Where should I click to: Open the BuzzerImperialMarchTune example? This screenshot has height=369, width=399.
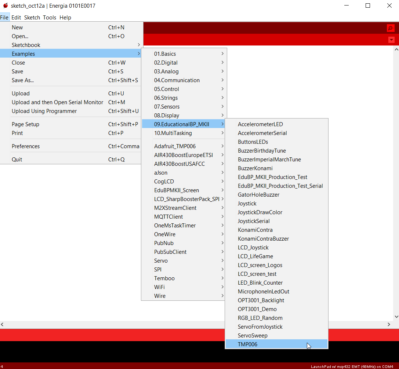pos(277,160)
